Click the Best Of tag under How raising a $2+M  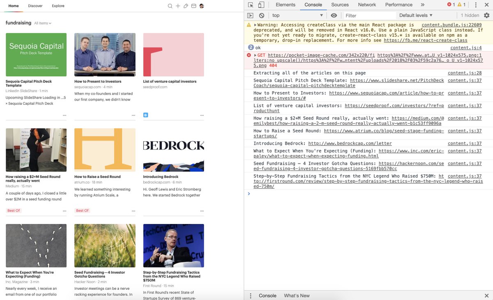click(x=14, y=210)
